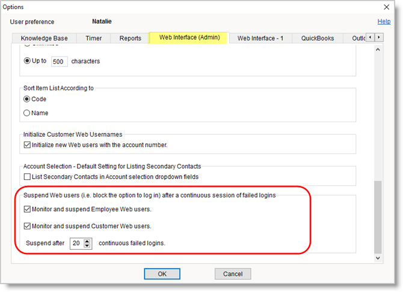Close the Options dialog window
The width and height of the screenshot is (403, 292).
(386, 7)
